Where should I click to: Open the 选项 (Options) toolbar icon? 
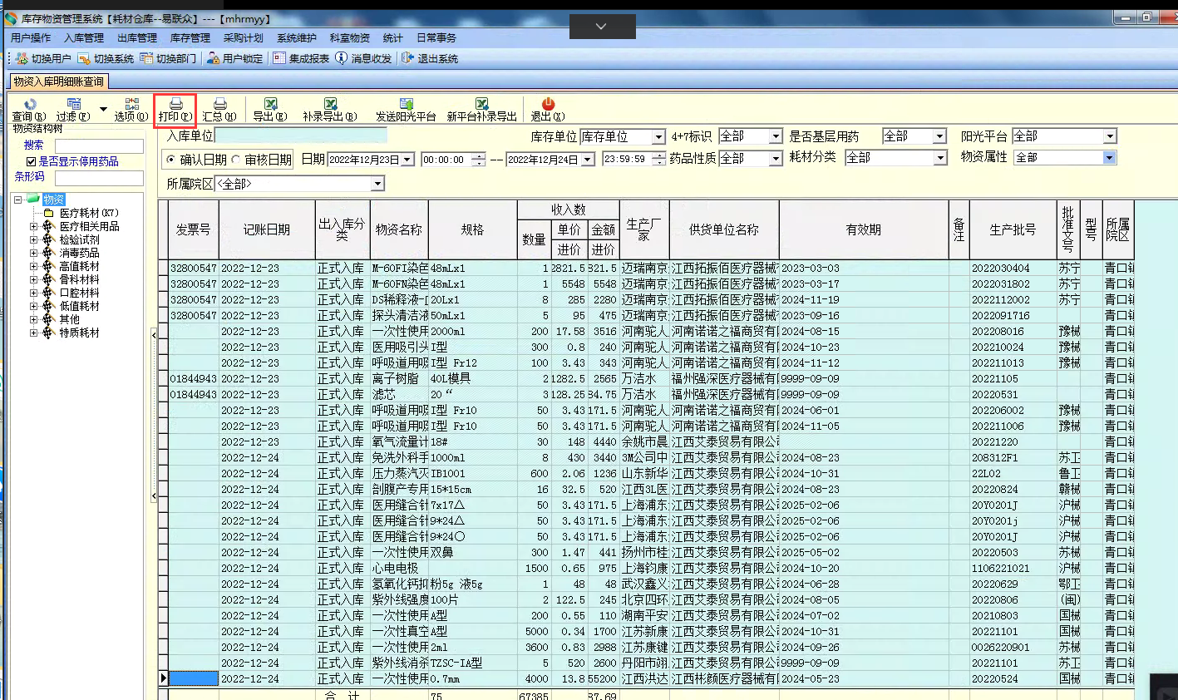coord(131,104)
